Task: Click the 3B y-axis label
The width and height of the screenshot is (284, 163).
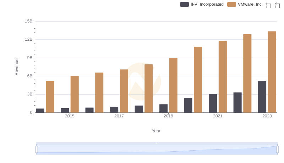Action: 30,94
